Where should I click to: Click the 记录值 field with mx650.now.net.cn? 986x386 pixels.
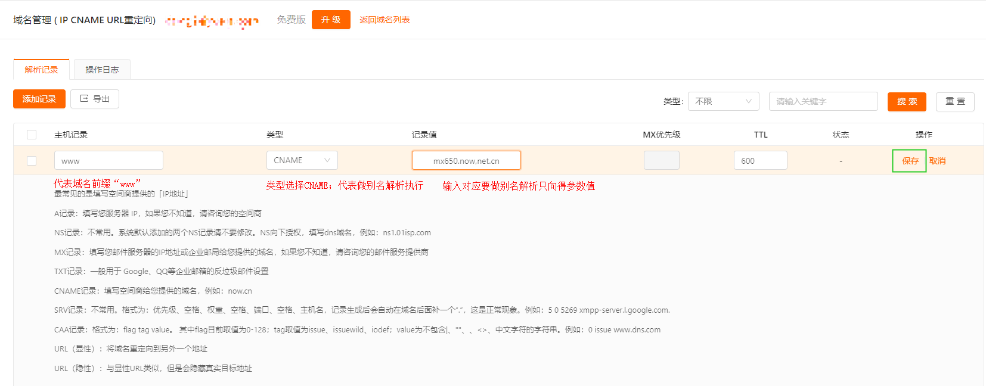click(x=466, y=160)
